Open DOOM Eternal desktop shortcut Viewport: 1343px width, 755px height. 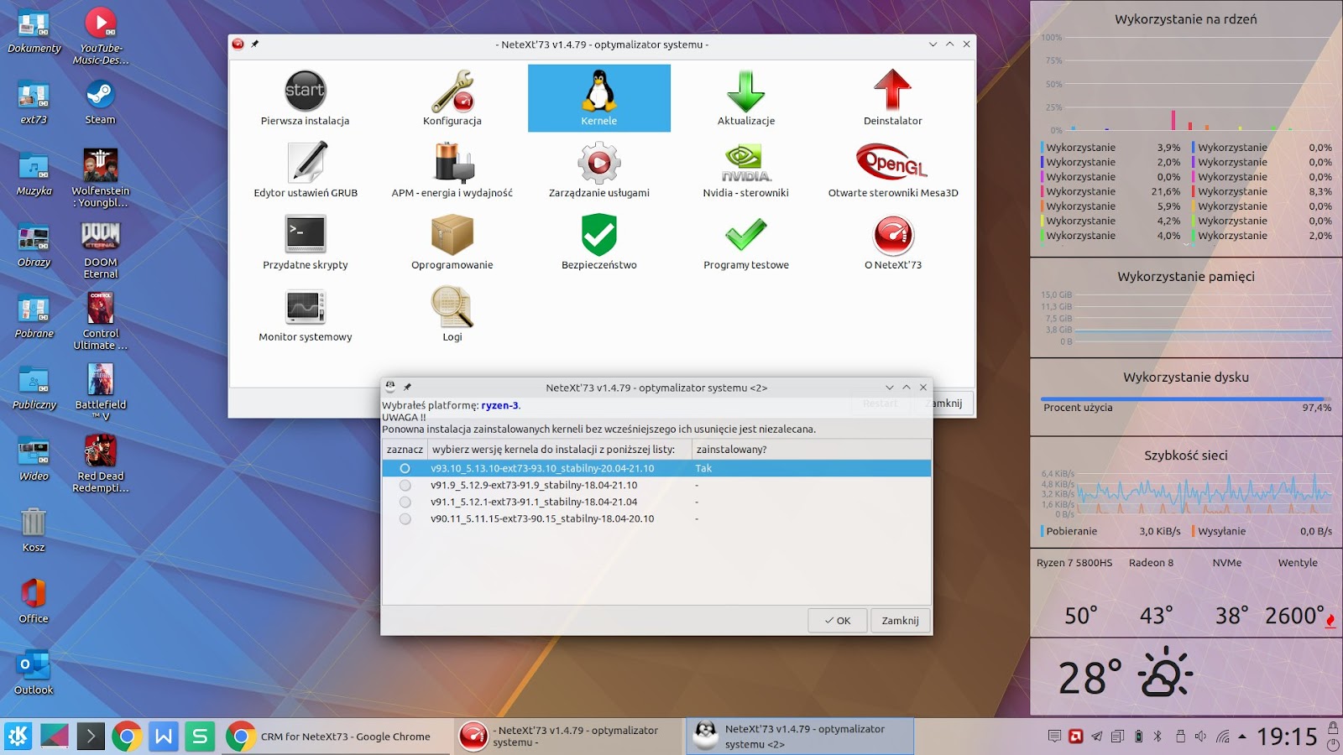101,250
